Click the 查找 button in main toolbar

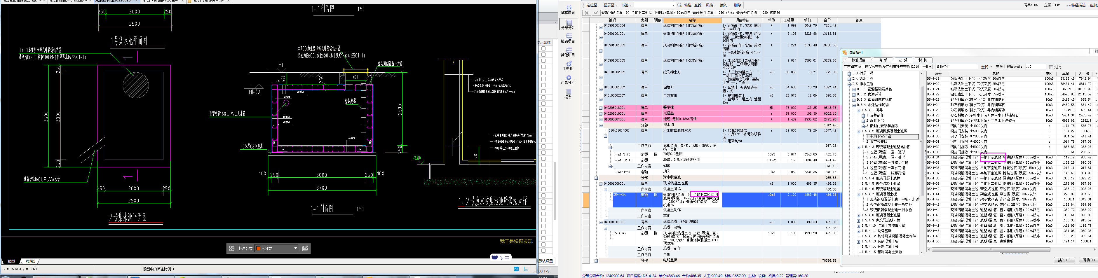click(698, 5)
